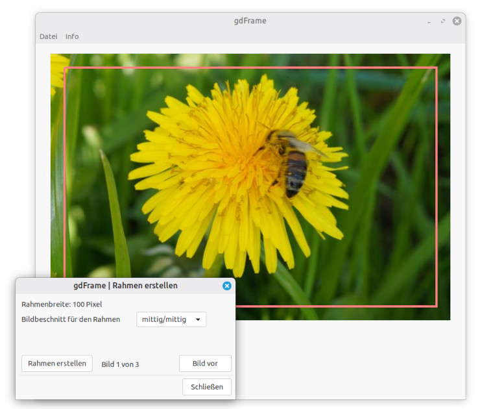
Task: Click the gdFrame main window title
Action: [250, 21]
